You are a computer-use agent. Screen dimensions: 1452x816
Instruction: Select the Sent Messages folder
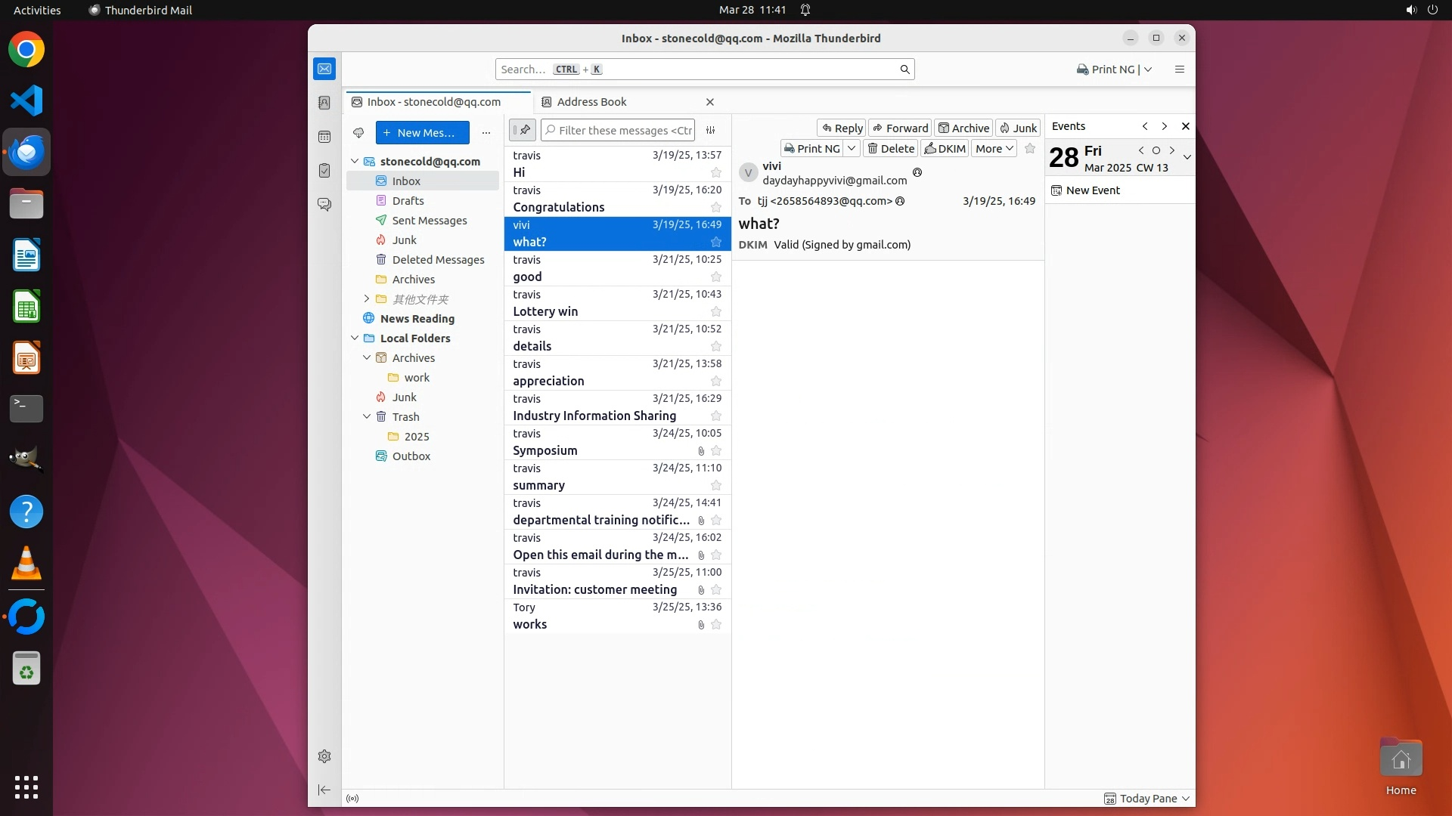pos(429,221)
